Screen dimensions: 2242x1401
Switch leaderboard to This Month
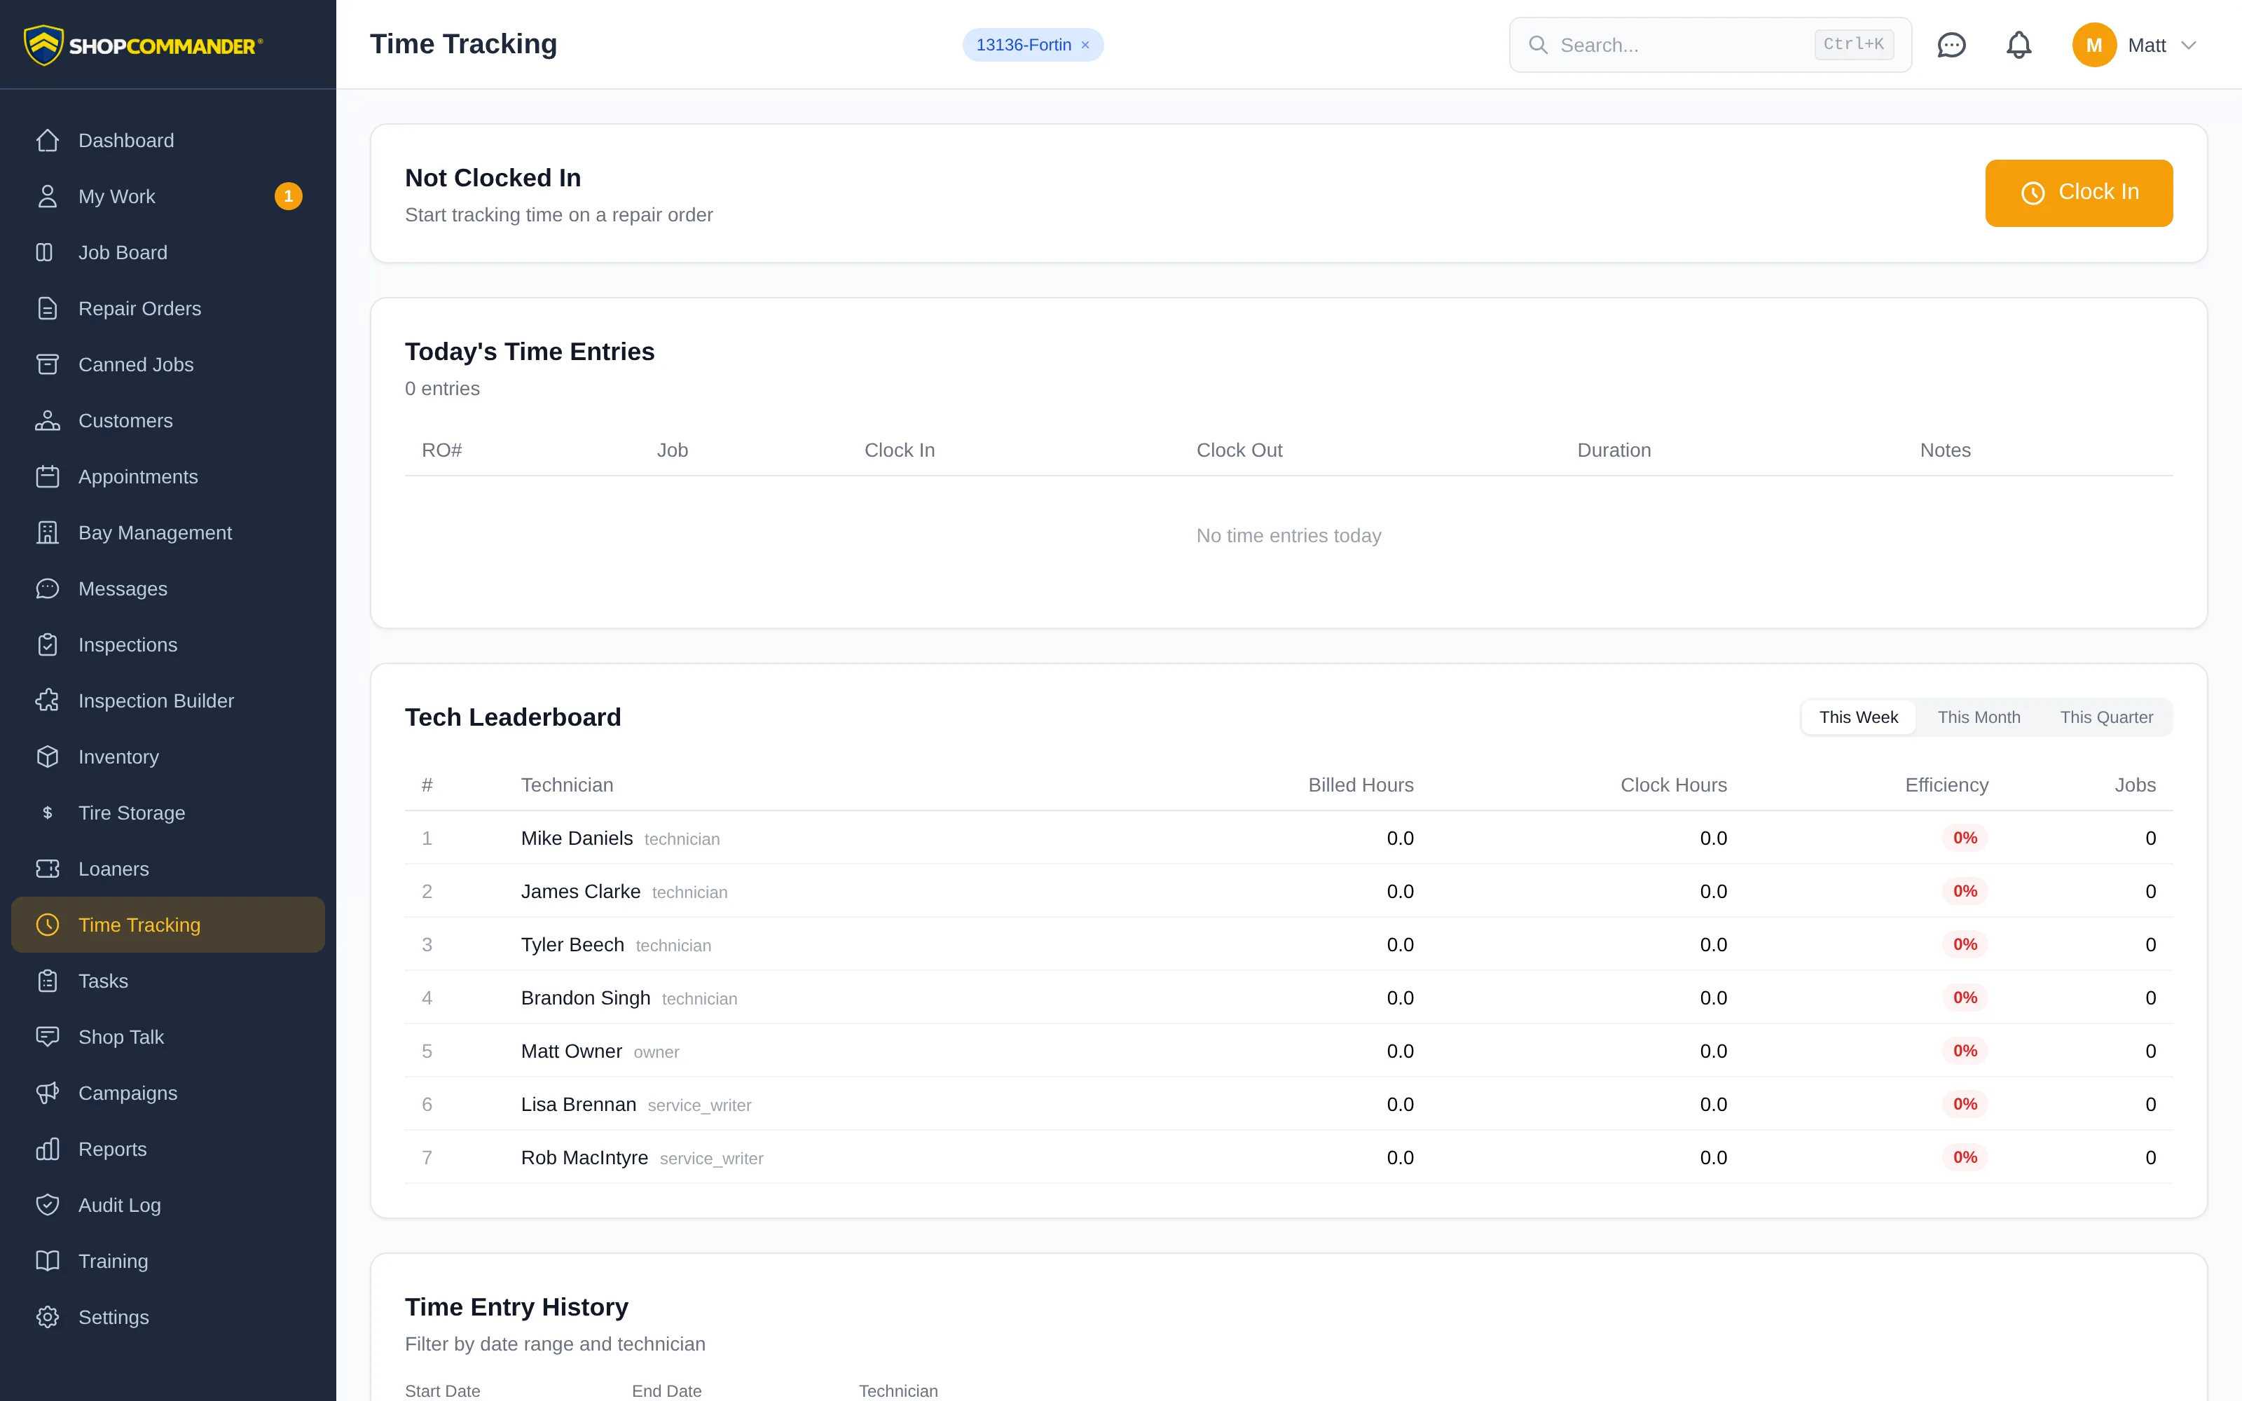[1978, 717]
